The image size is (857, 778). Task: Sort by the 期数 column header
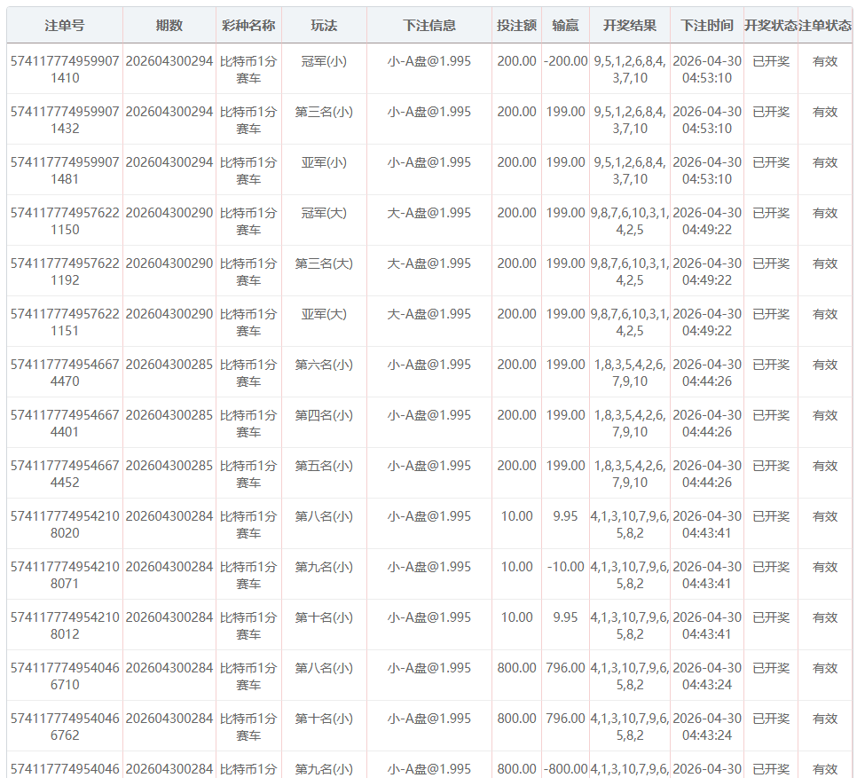tap(169, 26)
